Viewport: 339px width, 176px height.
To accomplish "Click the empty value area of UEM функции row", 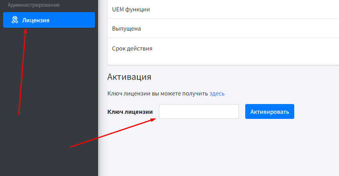I will [x=255, y=9].
